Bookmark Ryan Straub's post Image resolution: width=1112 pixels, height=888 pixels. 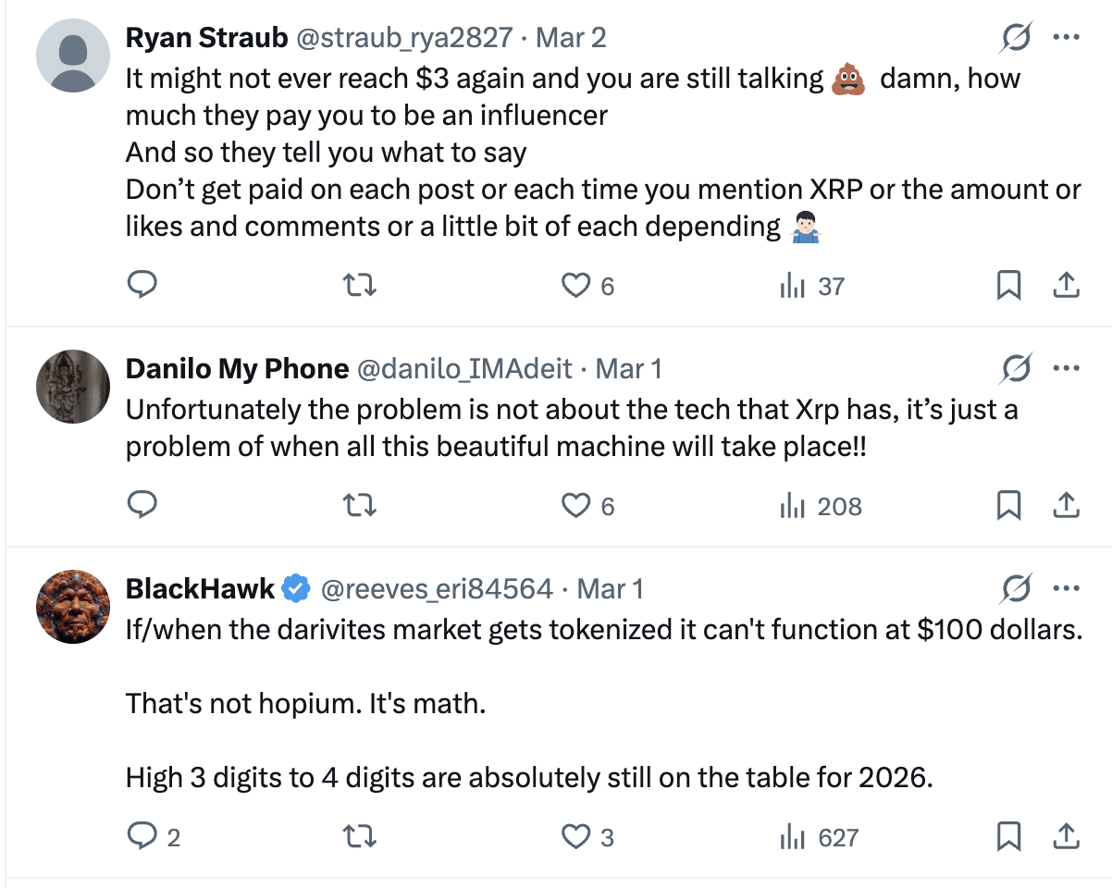[x=1008, y=285]
